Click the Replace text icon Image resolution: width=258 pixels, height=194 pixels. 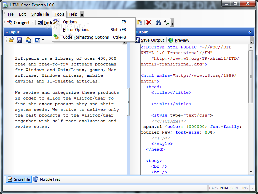pos(166,22)
